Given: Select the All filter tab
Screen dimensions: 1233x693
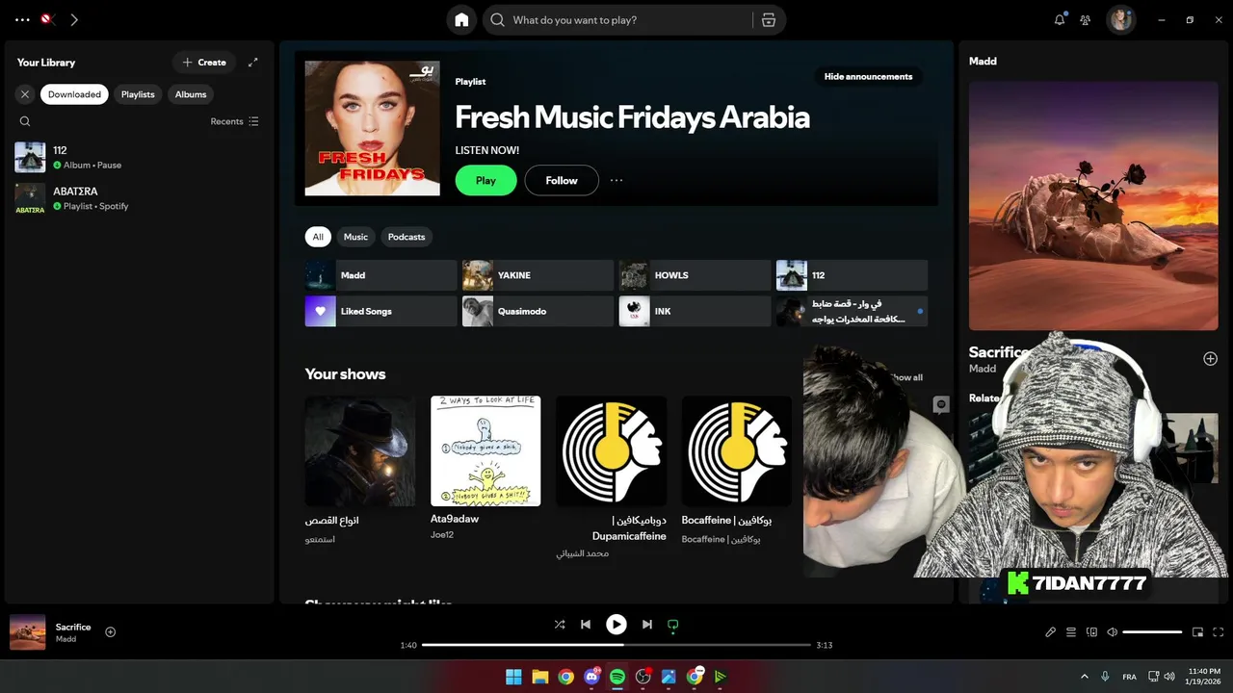Looking at the screenshot, I should click(x=318, y=237).
